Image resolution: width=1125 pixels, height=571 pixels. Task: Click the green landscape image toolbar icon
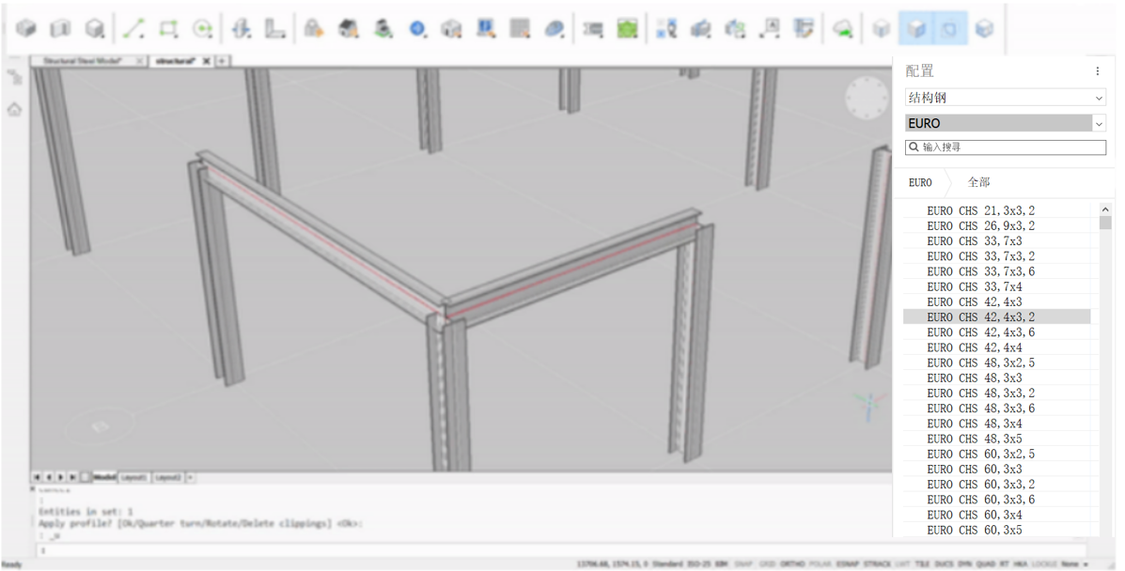click(627, 29)
